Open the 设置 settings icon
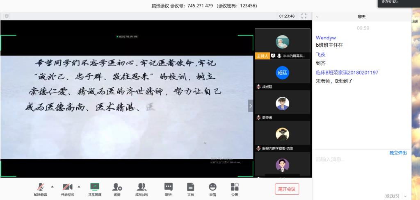This screenshot has height=200, width=420. (235, 187)
